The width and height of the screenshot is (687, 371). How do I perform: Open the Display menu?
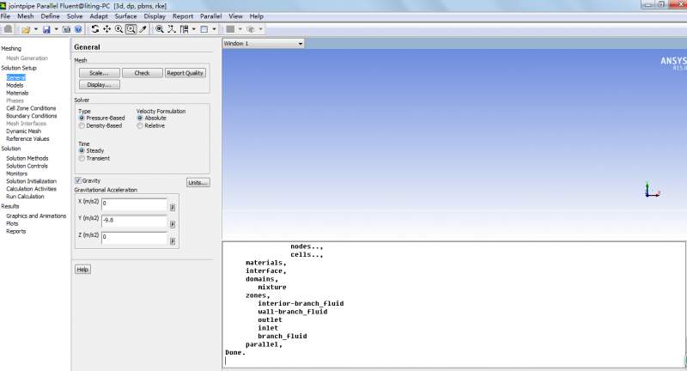155,16
